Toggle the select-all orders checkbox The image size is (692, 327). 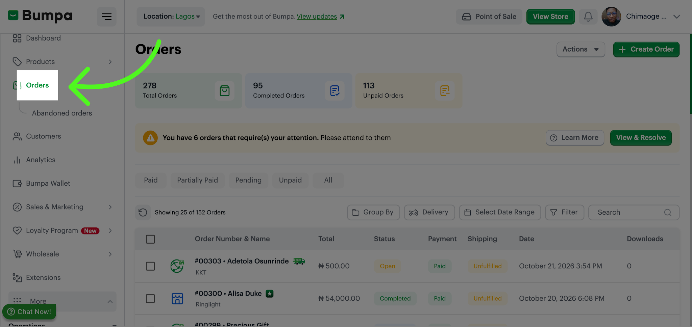click(x=150, y=239)
